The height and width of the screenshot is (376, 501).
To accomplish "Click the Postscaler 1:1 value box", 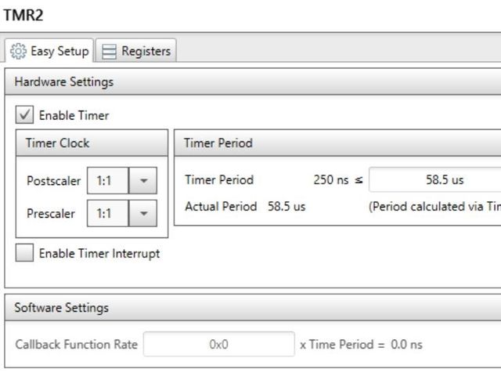I will (107, 180).
